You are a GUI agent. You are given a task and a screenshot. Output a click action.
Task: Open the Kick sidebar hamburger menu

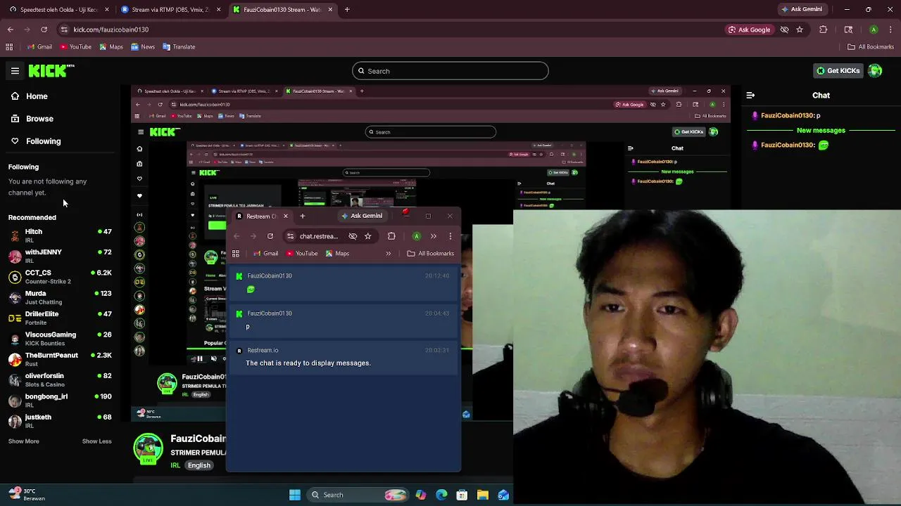[x=15, y=71]
